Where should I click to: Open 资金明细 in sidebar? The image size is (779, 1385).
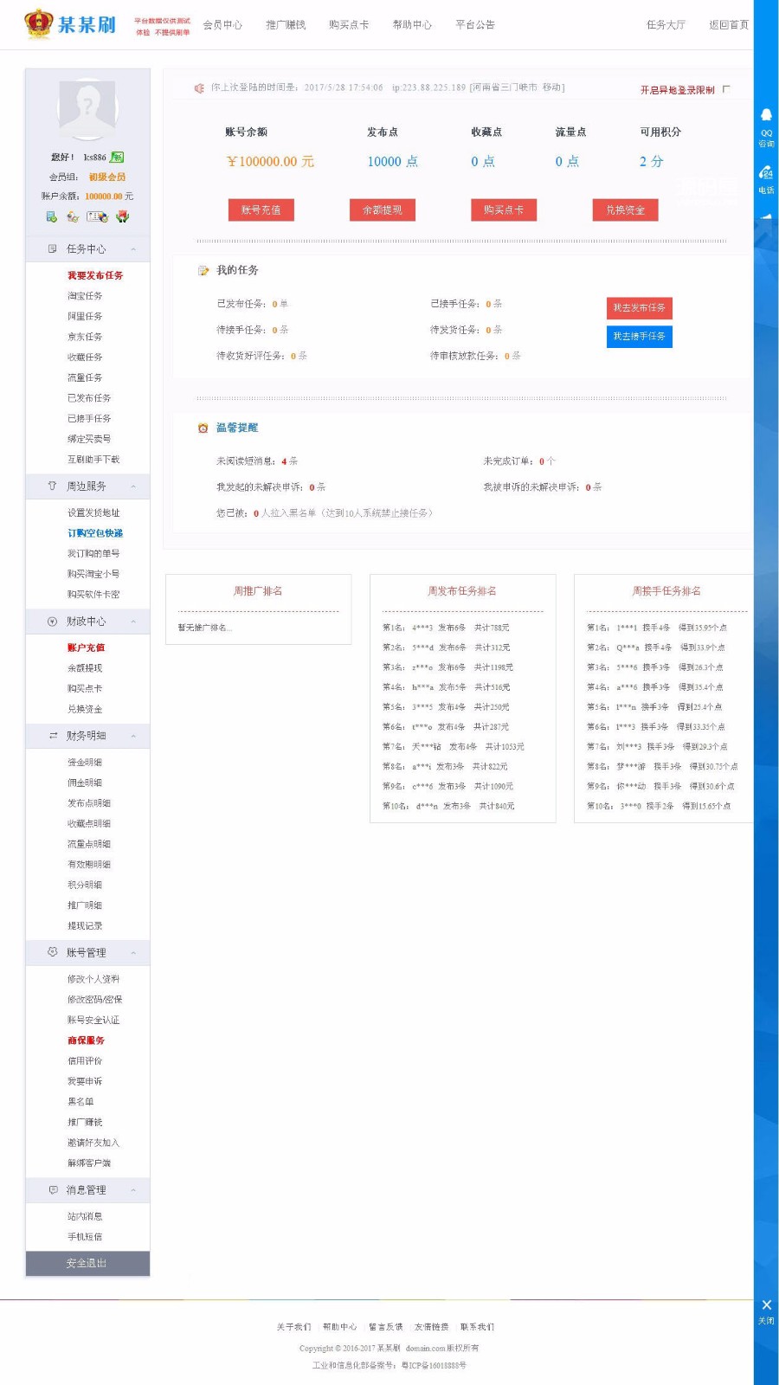pyautogui.click(x=85, y=763)
